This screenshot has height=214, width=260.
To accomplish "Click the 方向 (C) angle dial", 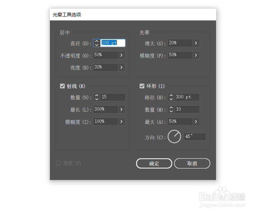I will [174, 137].
